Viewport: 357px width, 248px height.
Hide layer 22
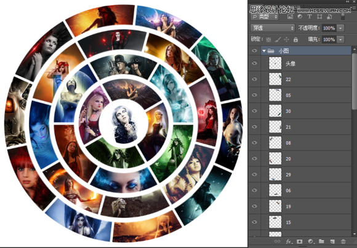coord(254,79)
